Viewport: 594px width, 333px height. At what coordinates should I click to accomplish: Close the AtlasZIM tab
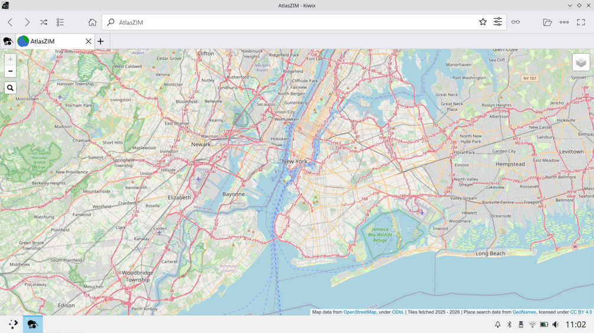[88, 41]
